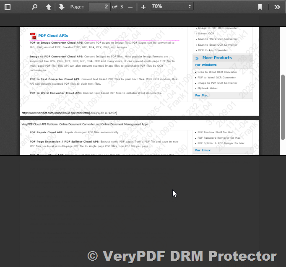This screenshot has height=267, width=286.
Task: Select the For Mac heading
Action: (202, 96)
